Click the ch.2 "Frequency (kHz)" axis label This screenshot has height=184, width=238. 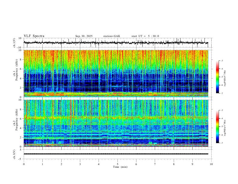17,120
